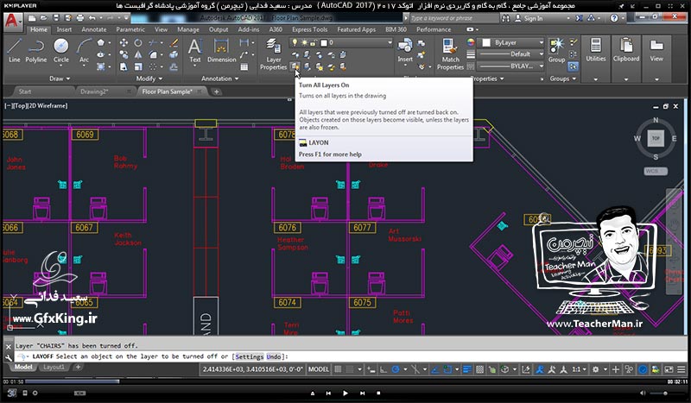
Task: Click the Erase tool icon
Action: click(x=174, y=43)
